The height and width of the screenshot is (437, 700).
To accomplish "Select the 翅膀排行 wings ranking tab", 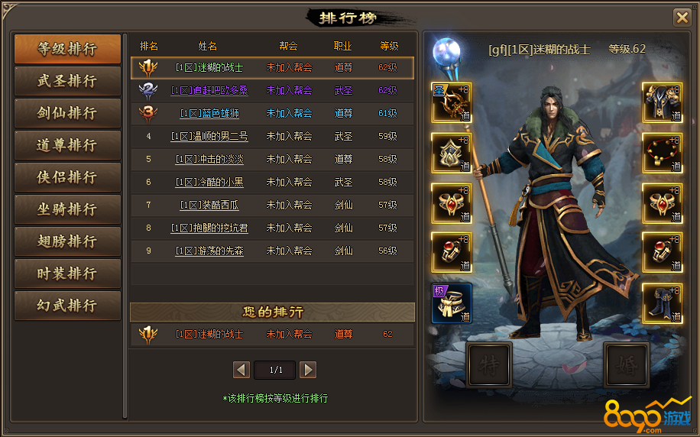I will pyautogui.click(x=67, y=241).
